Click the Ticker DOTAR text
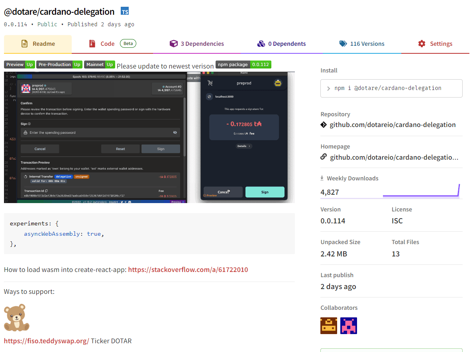 pyautogui.click(x=111, y=341)
